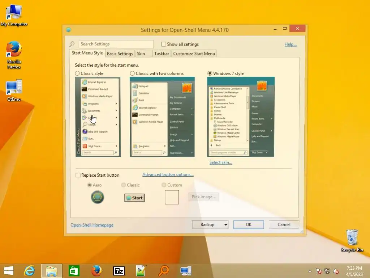This screenshot has height=278, width=370.
Task: Open Notepad++ from the taskbar
Action: click(141, 271)
